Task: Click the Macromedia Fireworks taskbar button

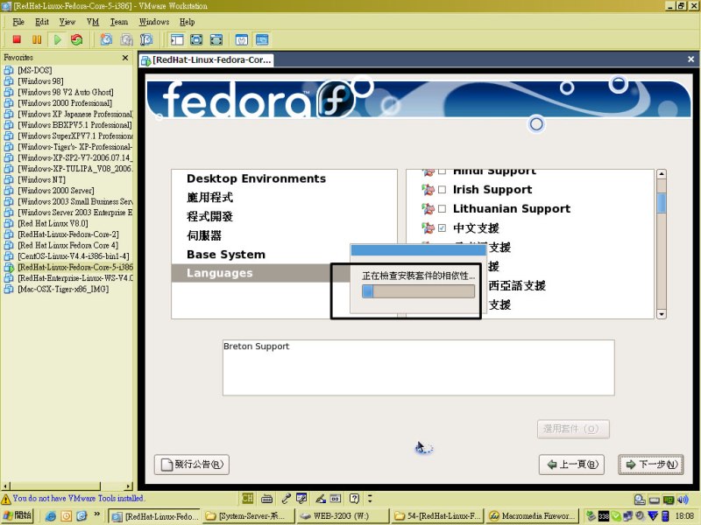Action: point(533,516)
